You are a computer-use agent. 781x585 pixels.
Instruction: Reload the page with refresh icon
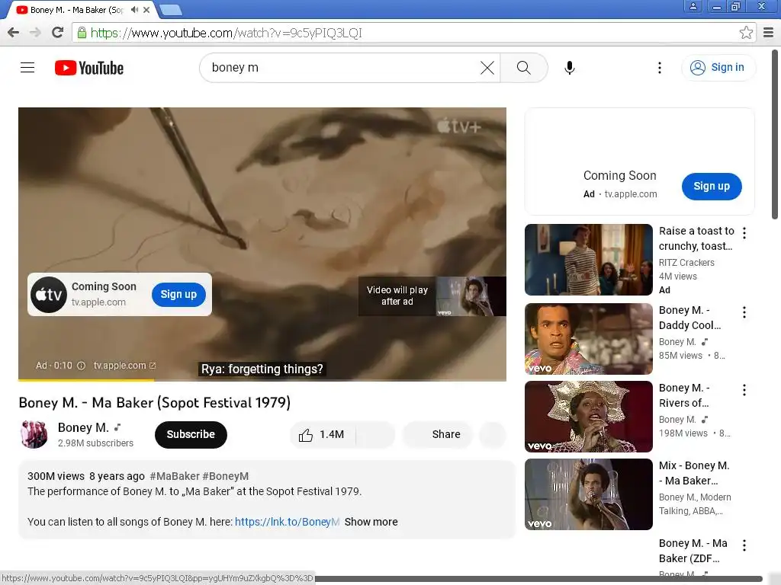click(57, 33)
